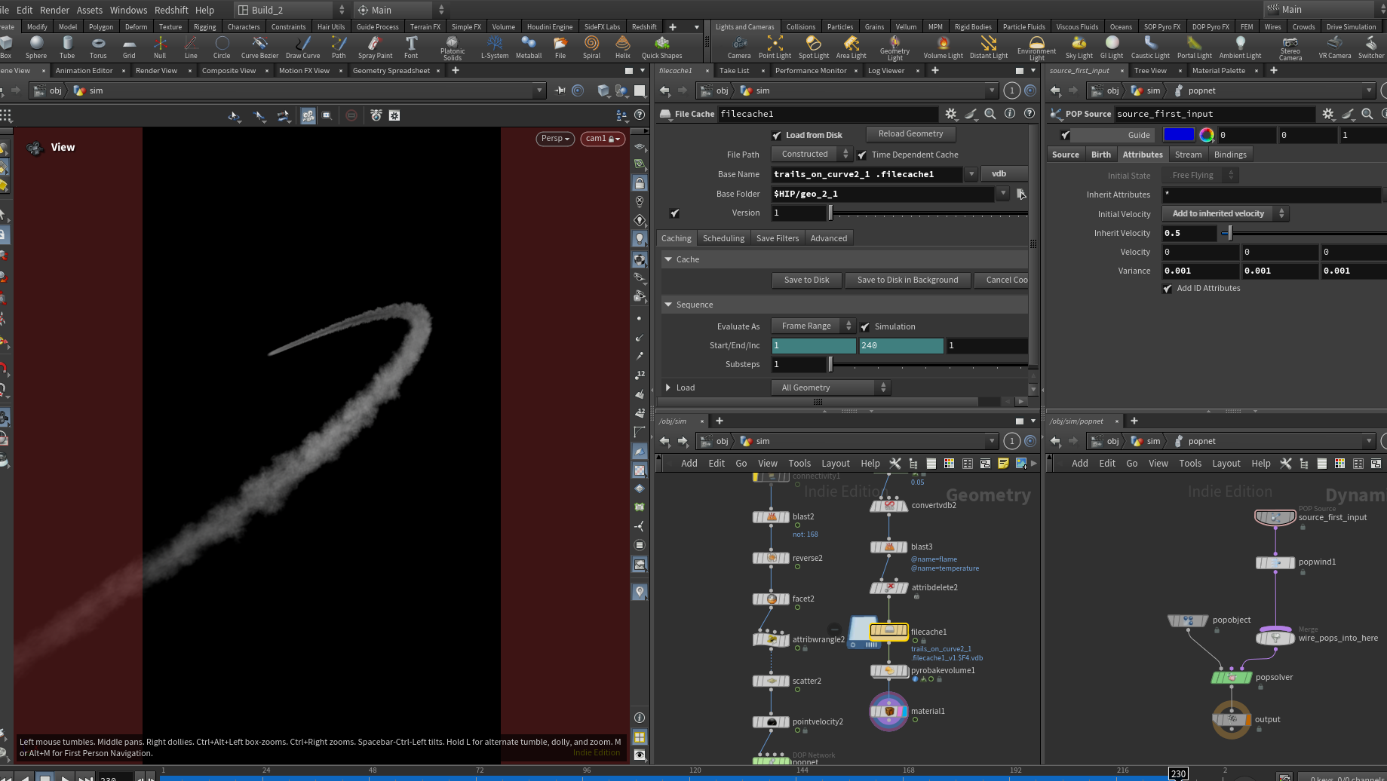Add a Point Light from shelf
Viewport: 1387px width, 781px height.
[x=775, y=47]
